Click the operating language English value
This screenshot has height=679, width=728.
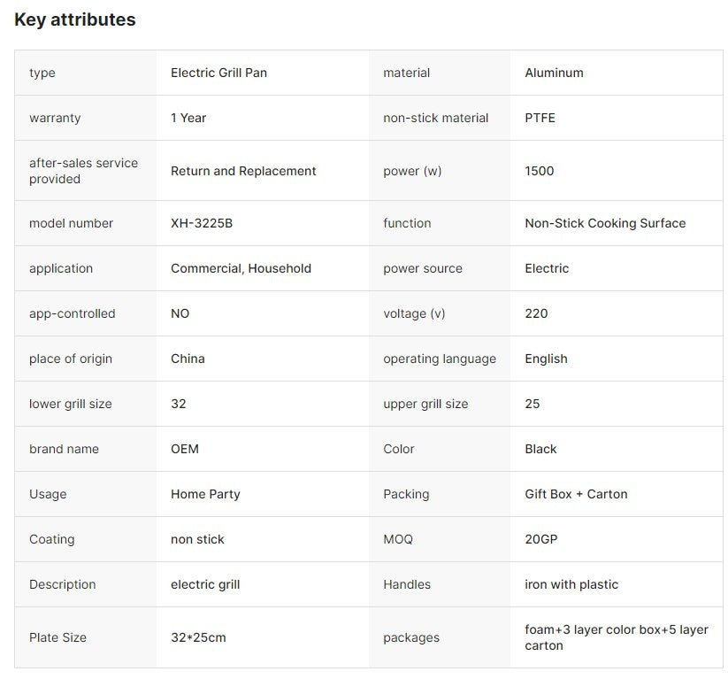546,359
